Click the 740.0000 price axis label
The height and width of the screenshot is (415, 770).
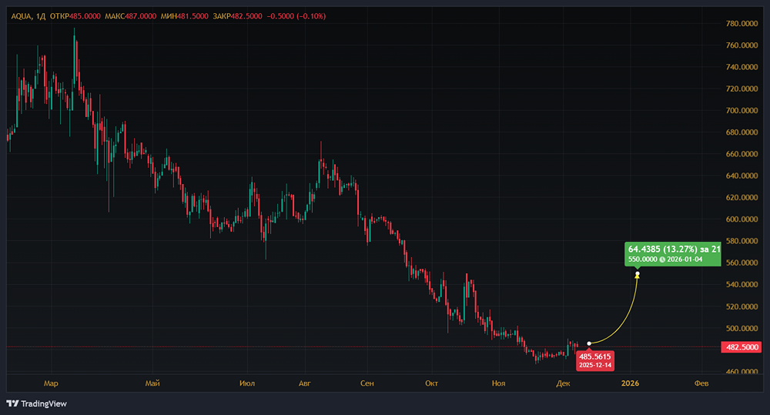point(742,67)
